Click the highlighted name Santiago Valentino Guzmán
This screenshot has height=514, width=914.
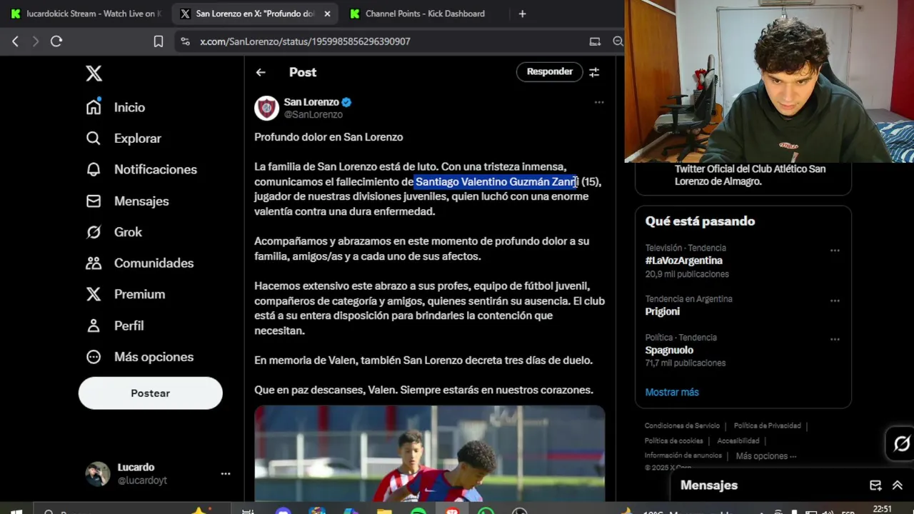tap(496, 182)
